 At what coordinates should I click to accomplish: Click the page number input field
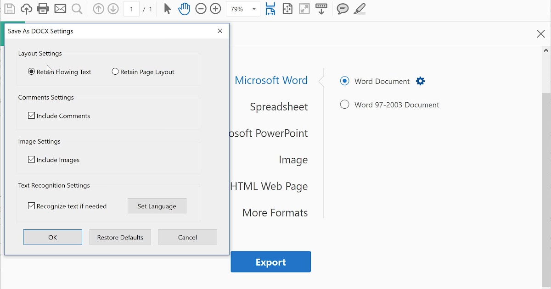coord(131,9)
